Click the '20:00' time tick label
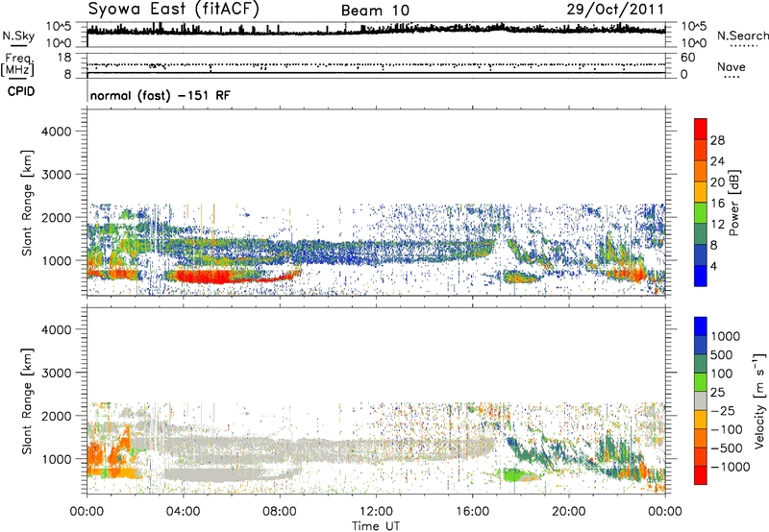The image size is (769, 532). (x=569, y=512)
